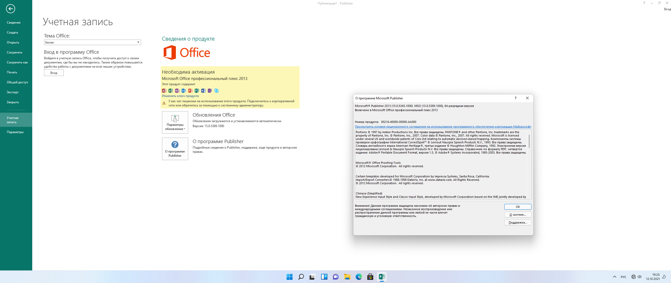Click the Outlook app icon
The image size is (671, 283).
click(184, 91)
